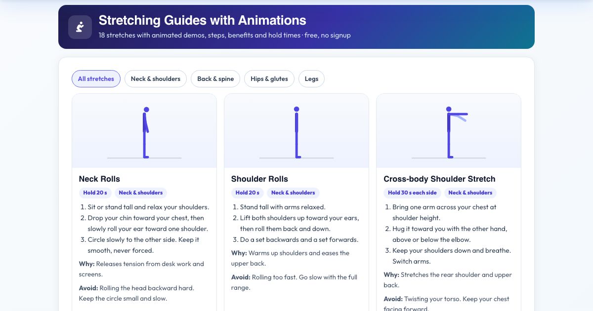
Task: Click step Lift both shoulders up toward ears
Action: point(299,223)
